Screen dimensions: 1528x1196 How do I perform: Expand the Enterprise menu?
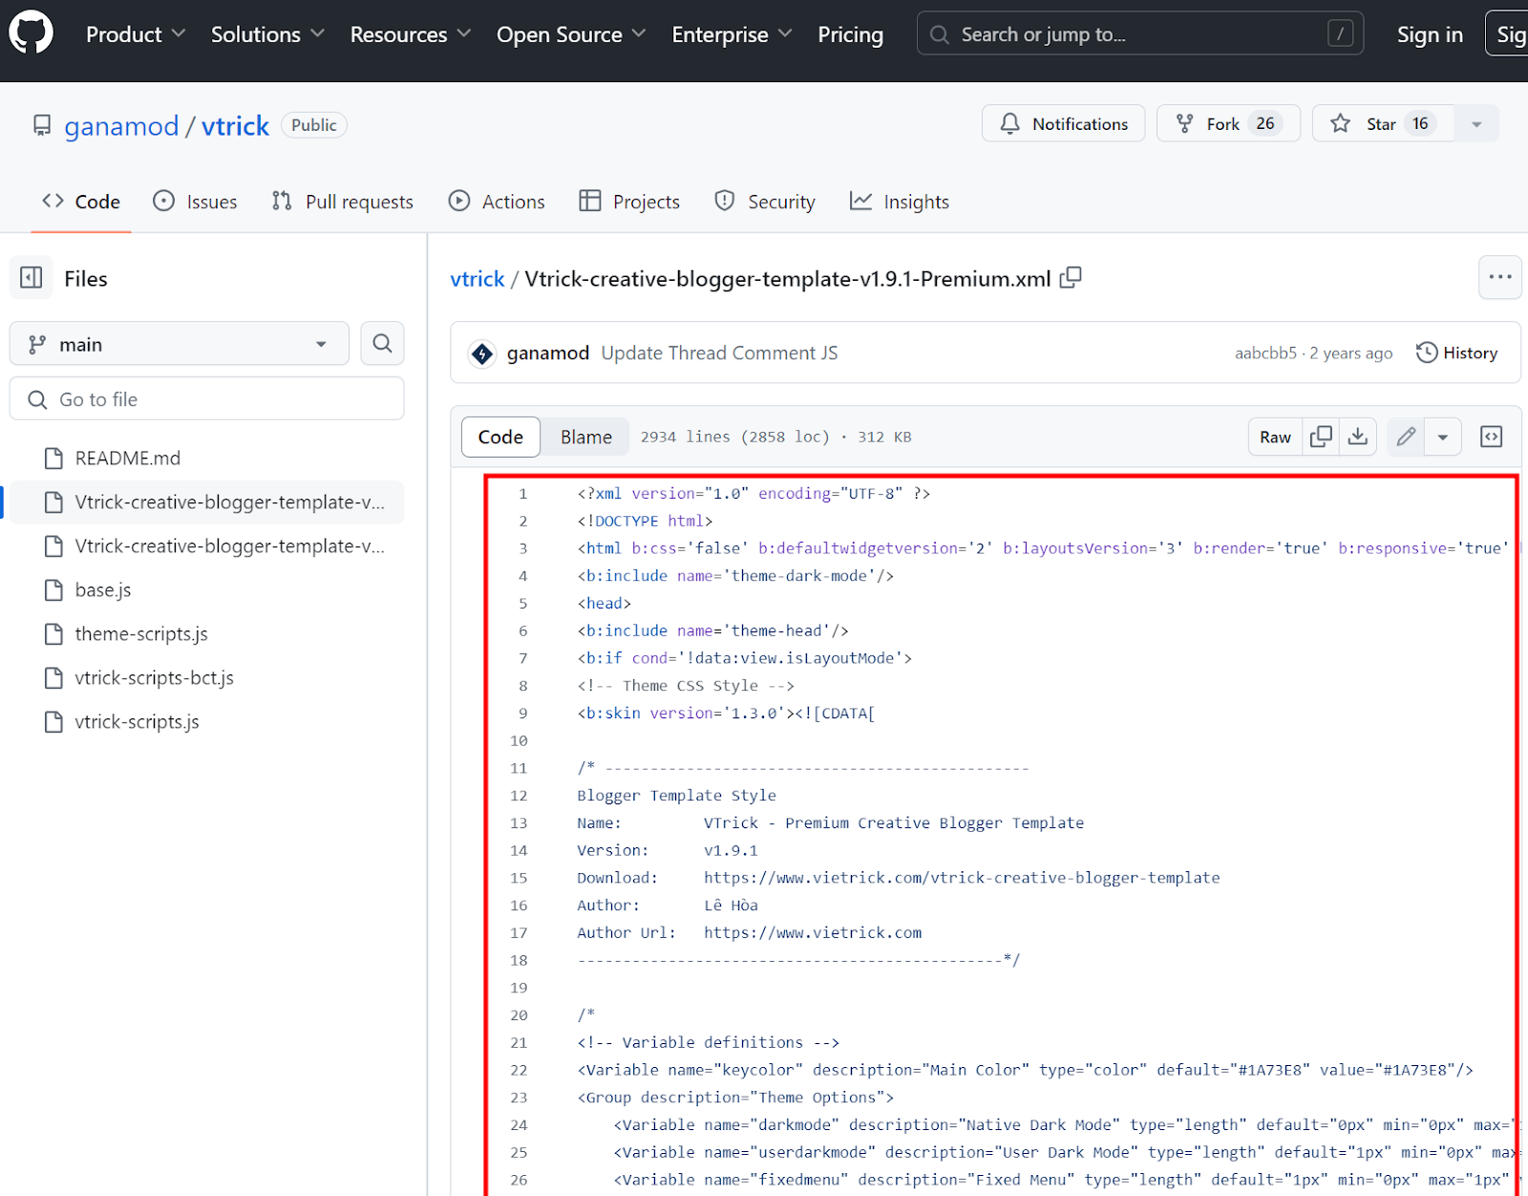pos(732,34)
